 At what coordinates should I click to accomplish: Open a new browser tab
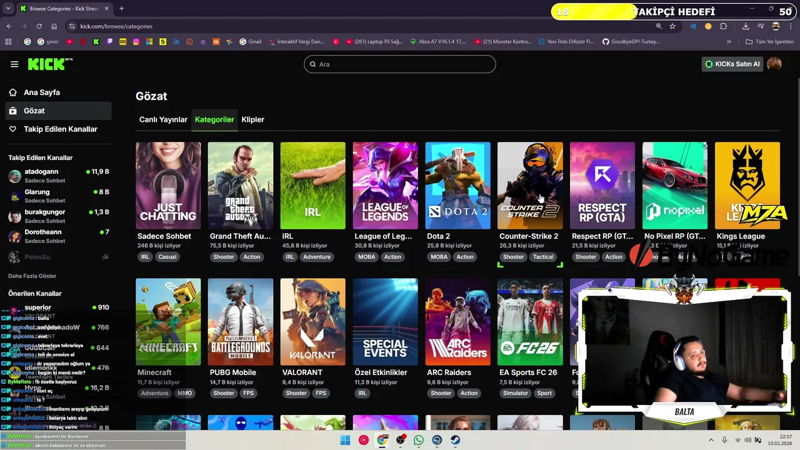[121, 8]
